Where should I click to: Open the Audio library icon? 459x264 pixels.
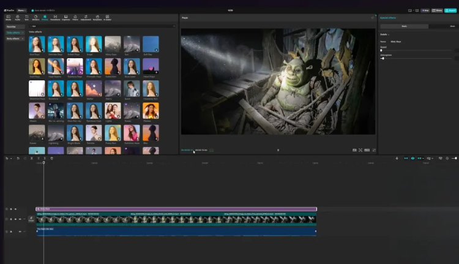pos(17,17)
